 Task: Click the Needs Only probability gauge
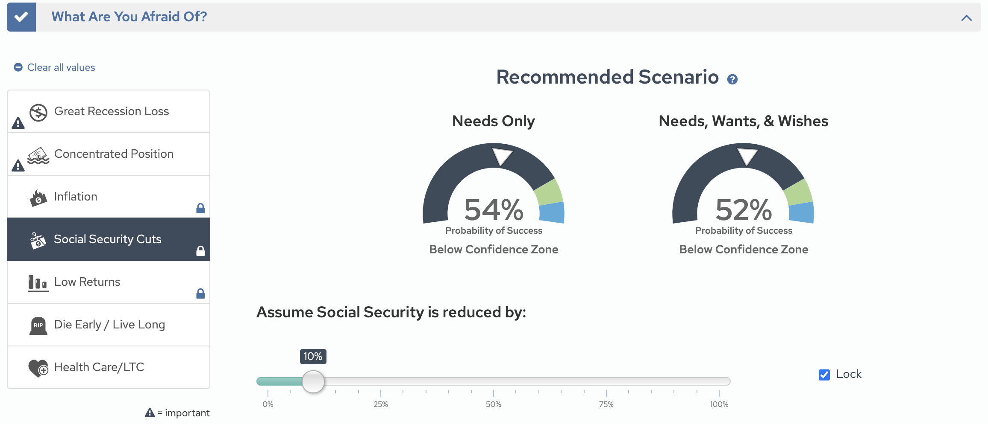(494, 188)
